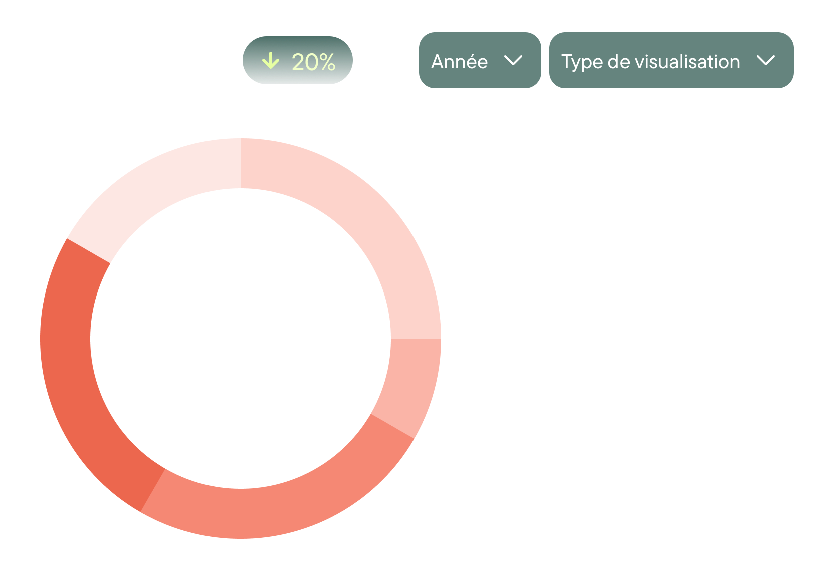
Task: Click the empty center of the donut chart
Action: pos(241,339)
